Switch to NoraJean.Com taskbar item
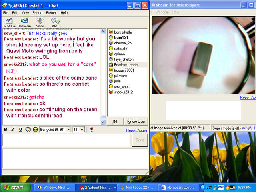Screen dimensions: 256x192 tap(179, 188)
